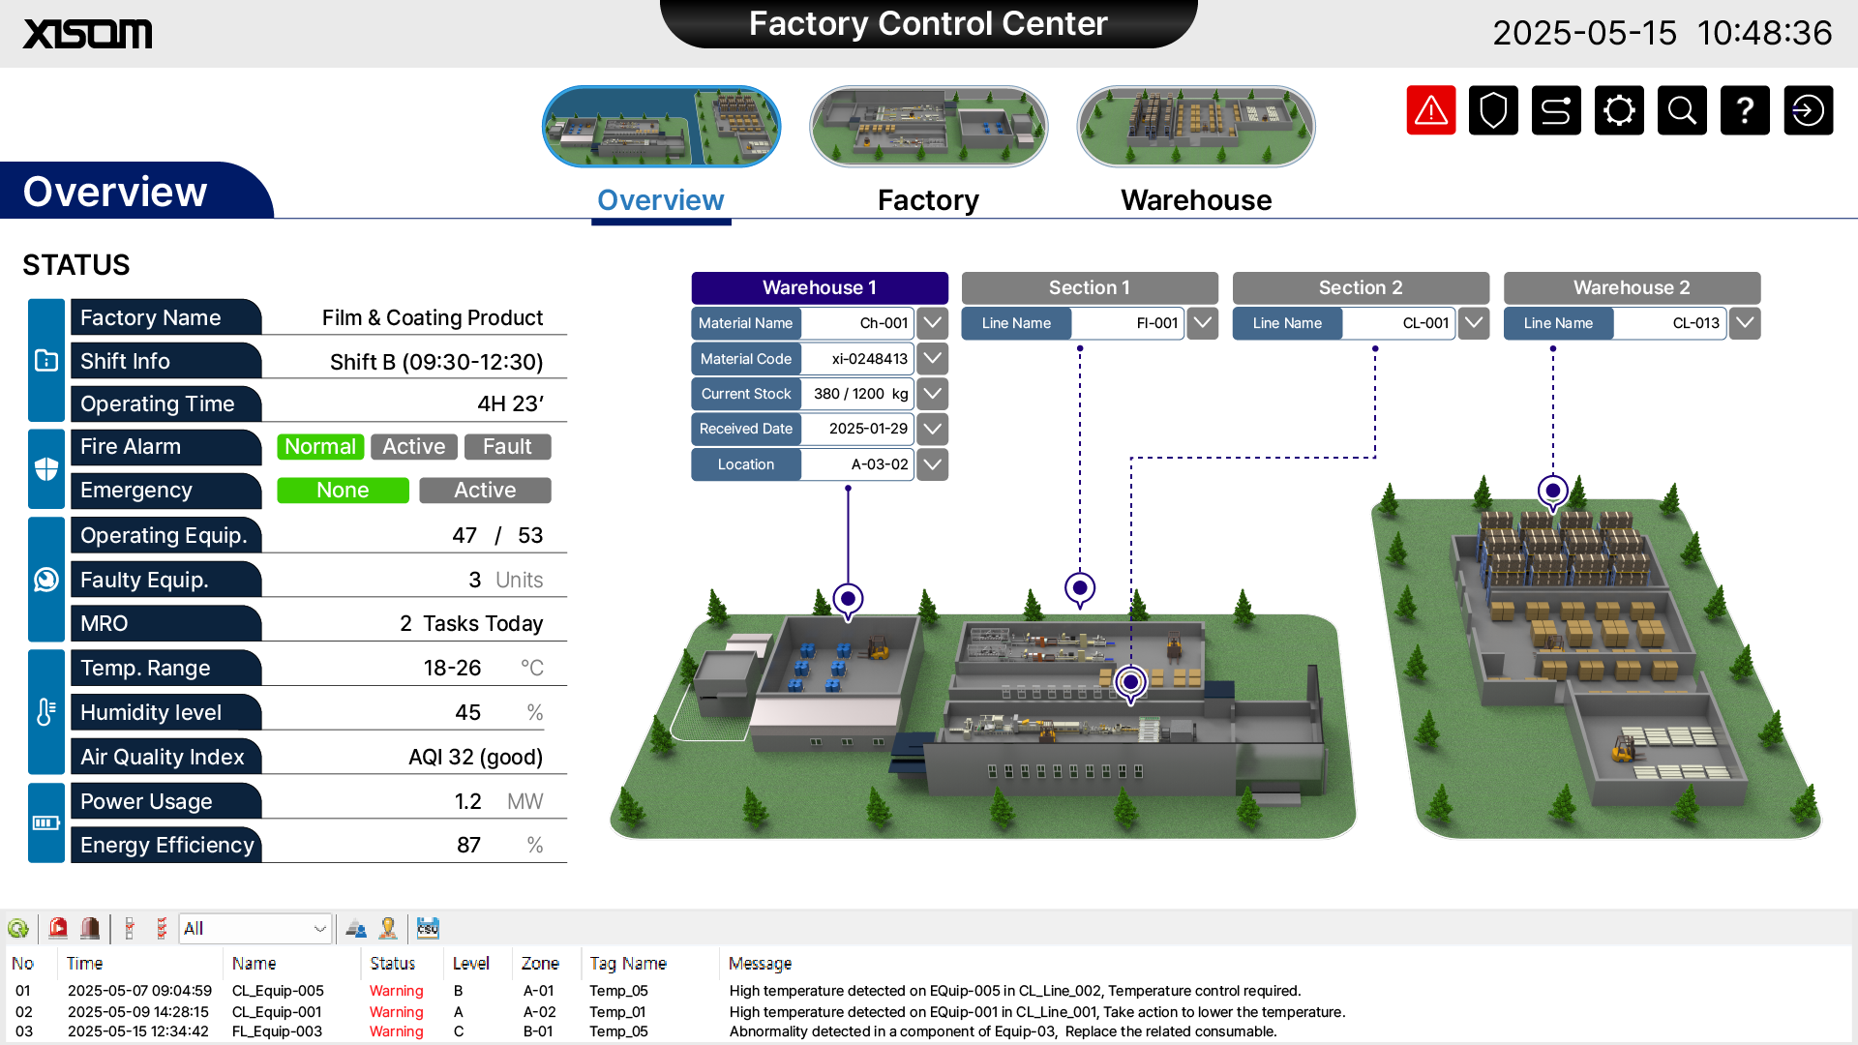Open the search function
This screenshot has height=1045, width=1858.
point(1682,109)
